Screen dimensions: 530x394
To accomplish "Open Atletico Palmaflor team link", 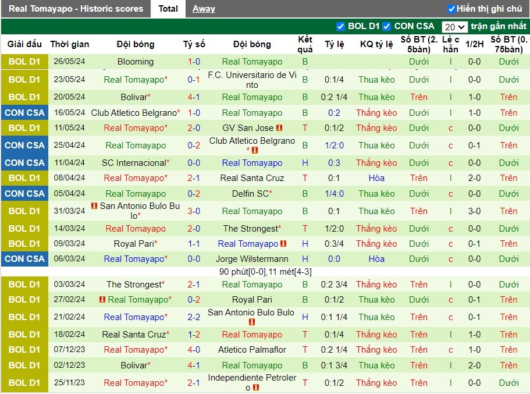I will 252,350.
